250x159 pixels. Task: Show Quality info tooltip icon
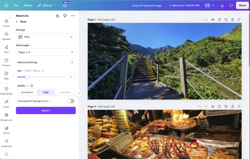click(x=32, y=86)
